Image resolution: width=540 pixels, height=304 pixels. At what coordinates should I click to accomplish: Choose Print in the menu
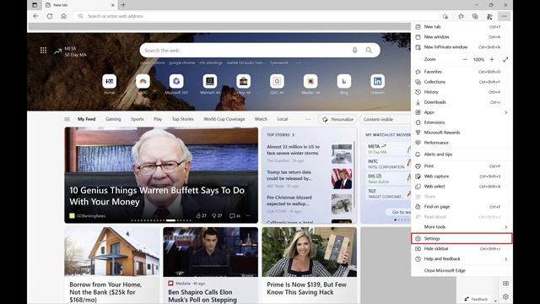462,166
